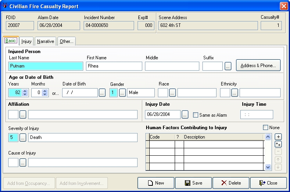Click the Months field showing 0
Image resolution: width=290 pixels, height=192 pixels.
pos(37,92)
